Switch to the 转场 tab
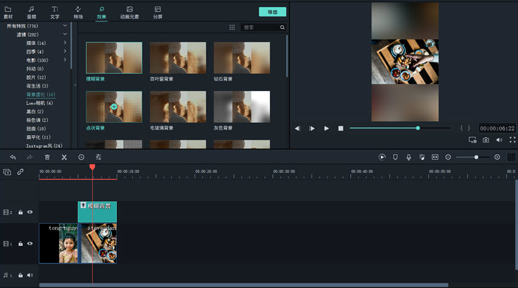518x288 pixels. pos(78,12)
